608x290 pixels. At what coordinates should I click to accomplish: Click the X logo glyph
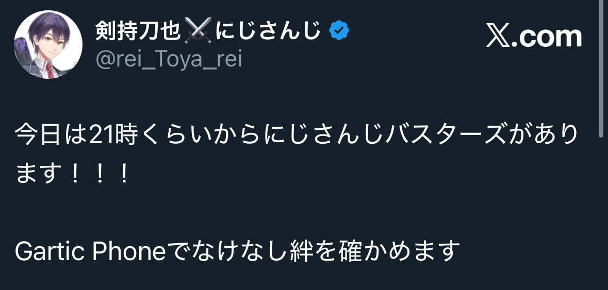498,37
